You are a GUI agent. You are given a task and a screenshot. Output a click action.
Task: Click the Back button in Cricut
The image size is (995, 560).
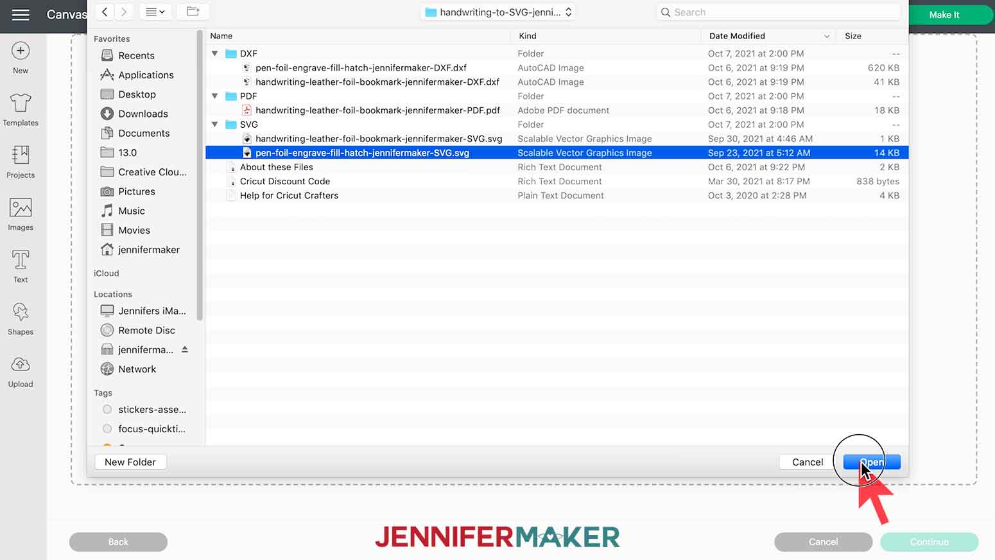(x=118, y=542)
